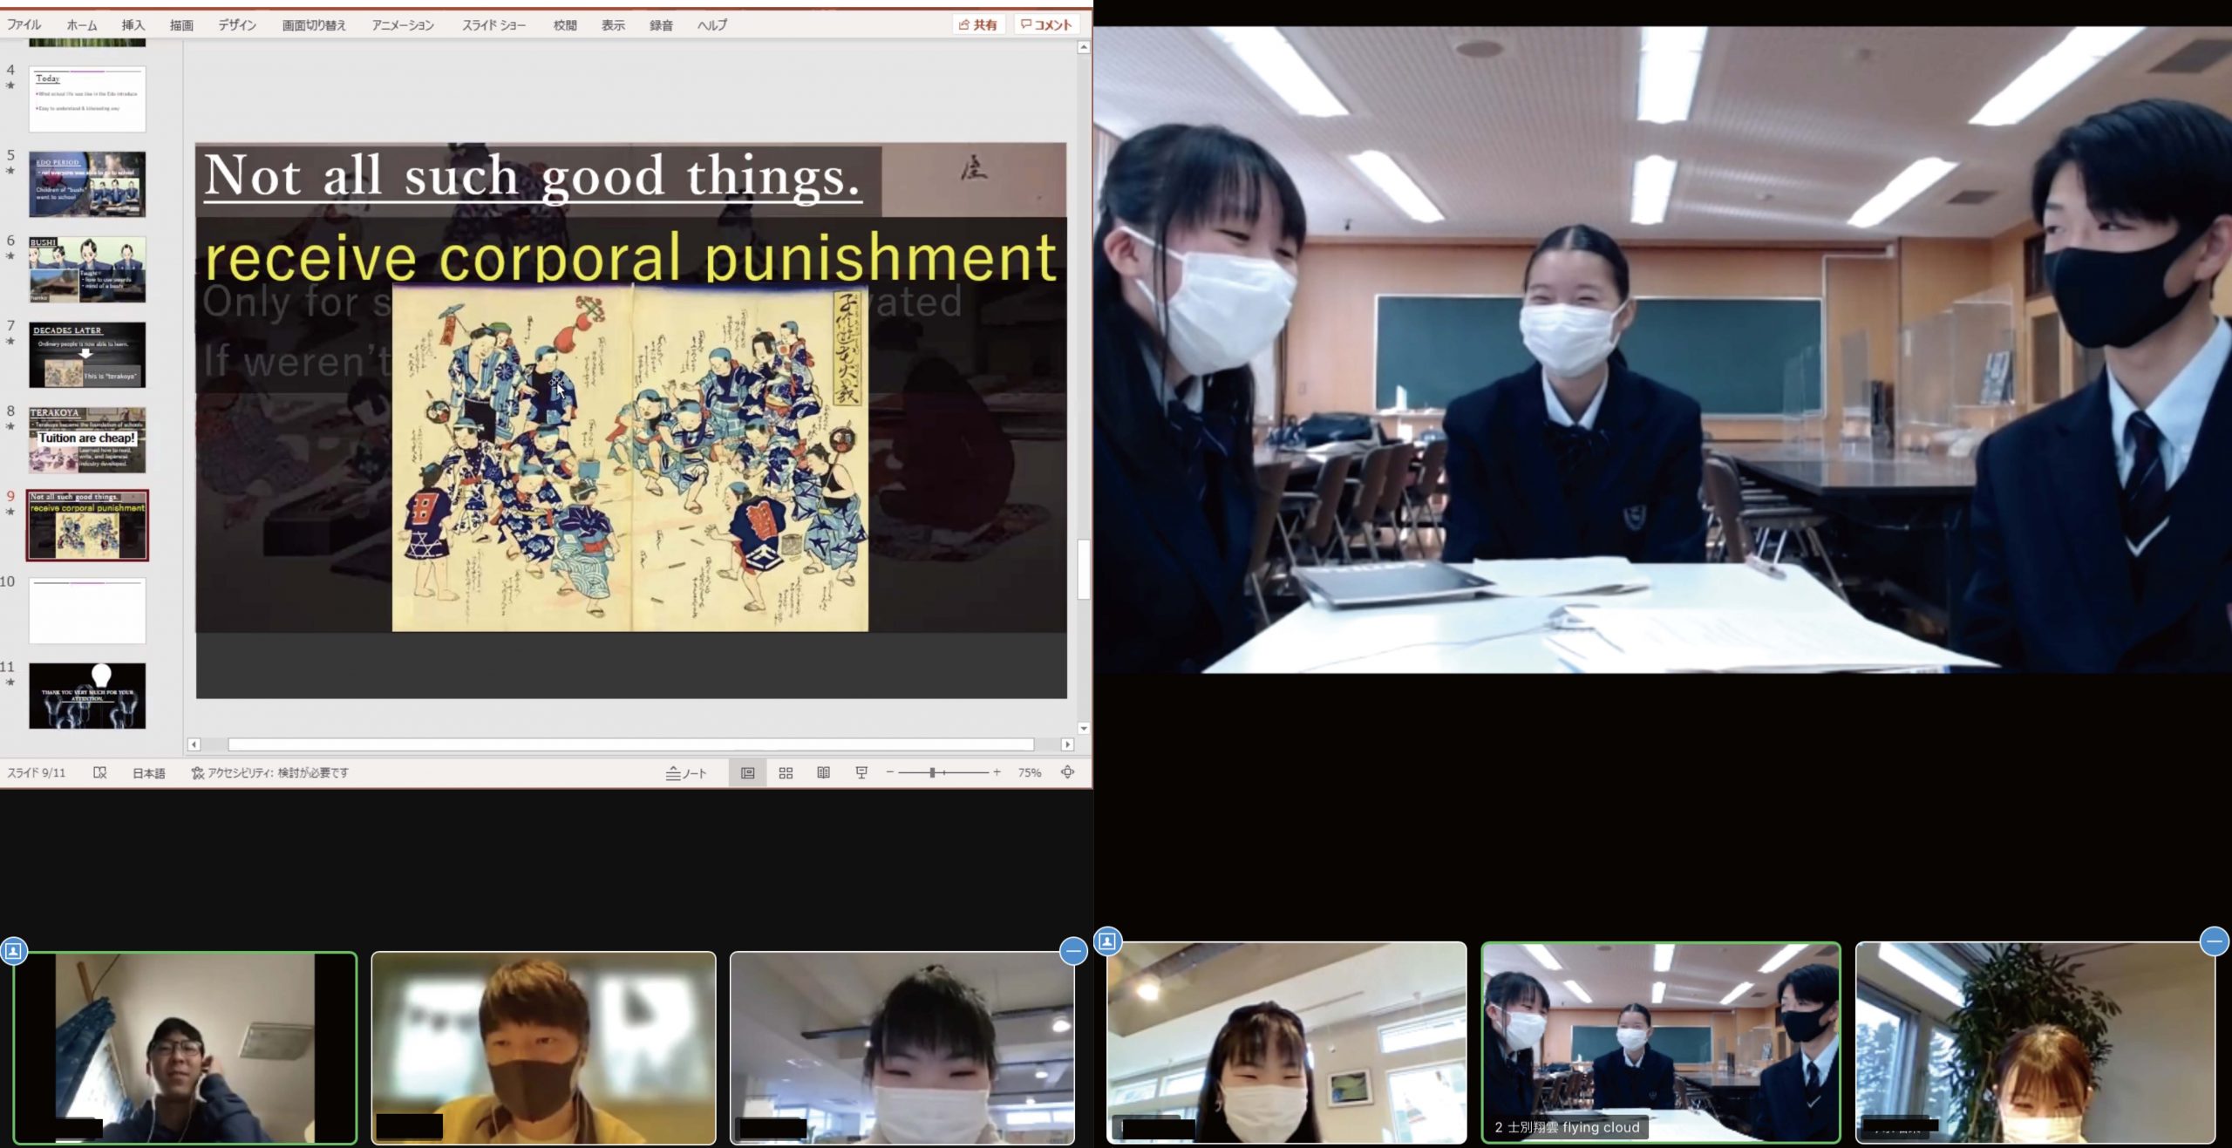Select slide 8 TERAKOYA thumbnail

coord(87,440)
